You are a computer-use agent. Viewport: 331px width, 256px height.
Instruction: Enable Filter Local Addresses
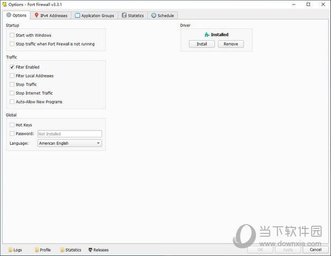[12, 75]
